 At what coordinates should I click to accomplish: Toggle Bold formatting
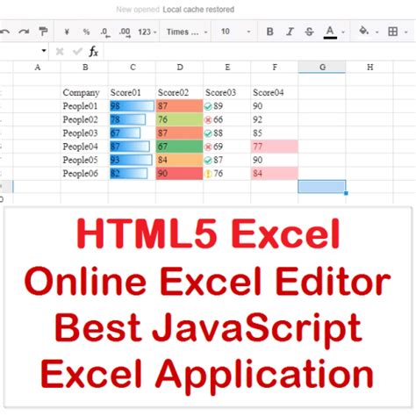270,32
